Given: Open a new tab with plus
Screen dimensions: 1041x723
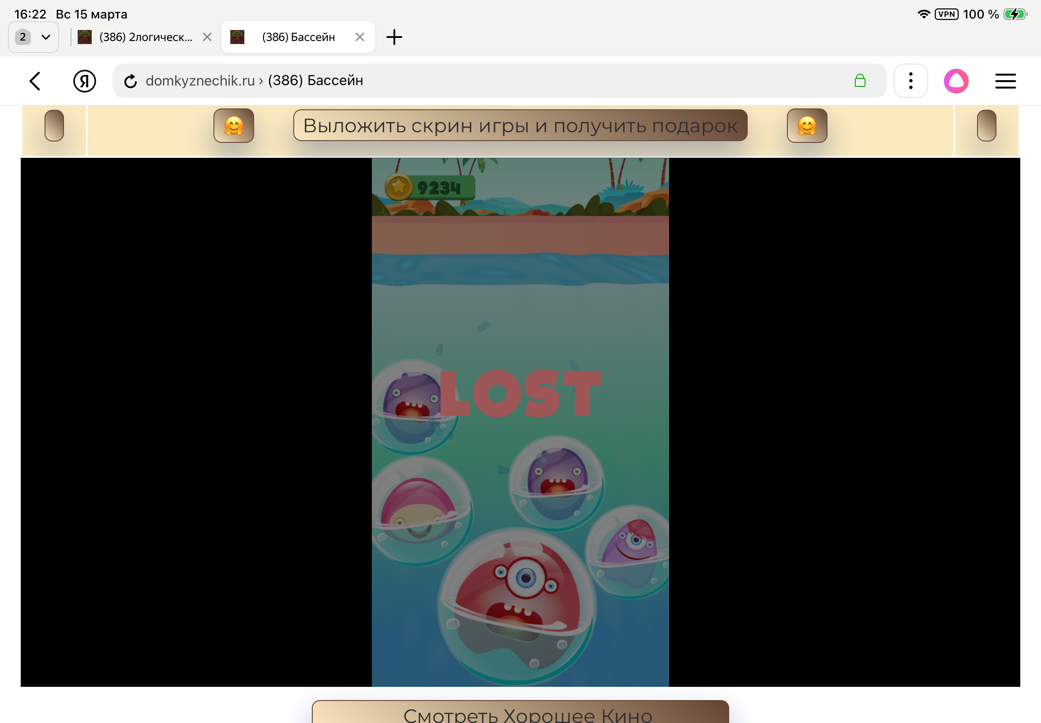Looking at the screenshot, I should tap(394, 37).
